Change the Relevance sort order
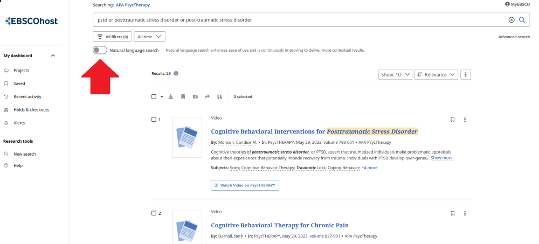Screen dimensions: 539x244 [x=437, y=74]
